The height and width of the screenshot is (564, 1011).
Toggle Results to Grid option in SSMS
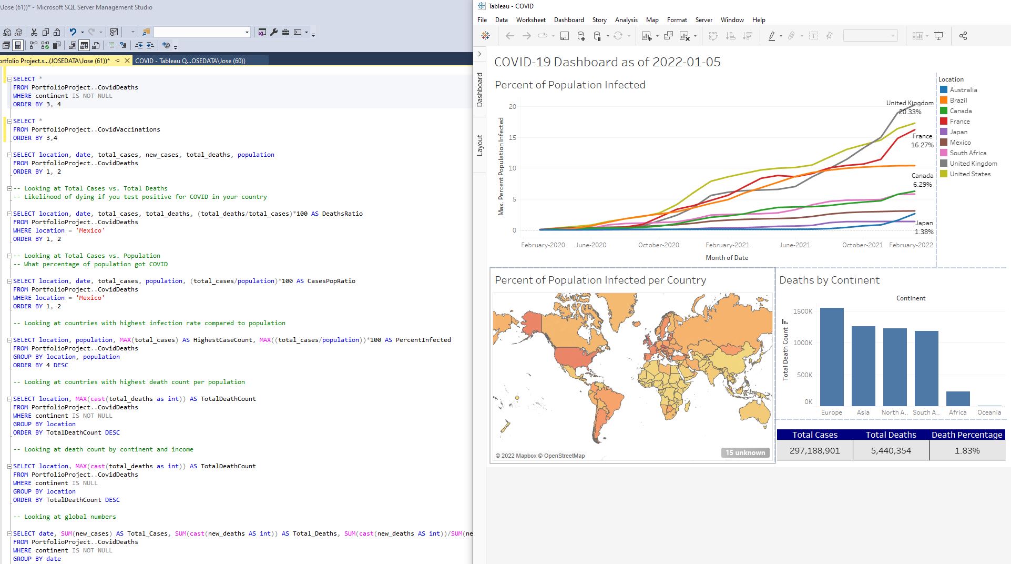point(84,45)
